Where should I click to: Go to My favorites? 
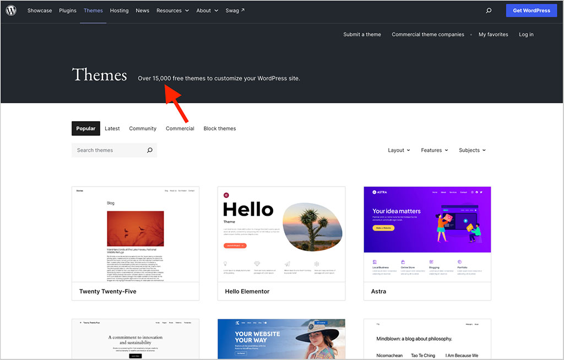click(493, 35)
